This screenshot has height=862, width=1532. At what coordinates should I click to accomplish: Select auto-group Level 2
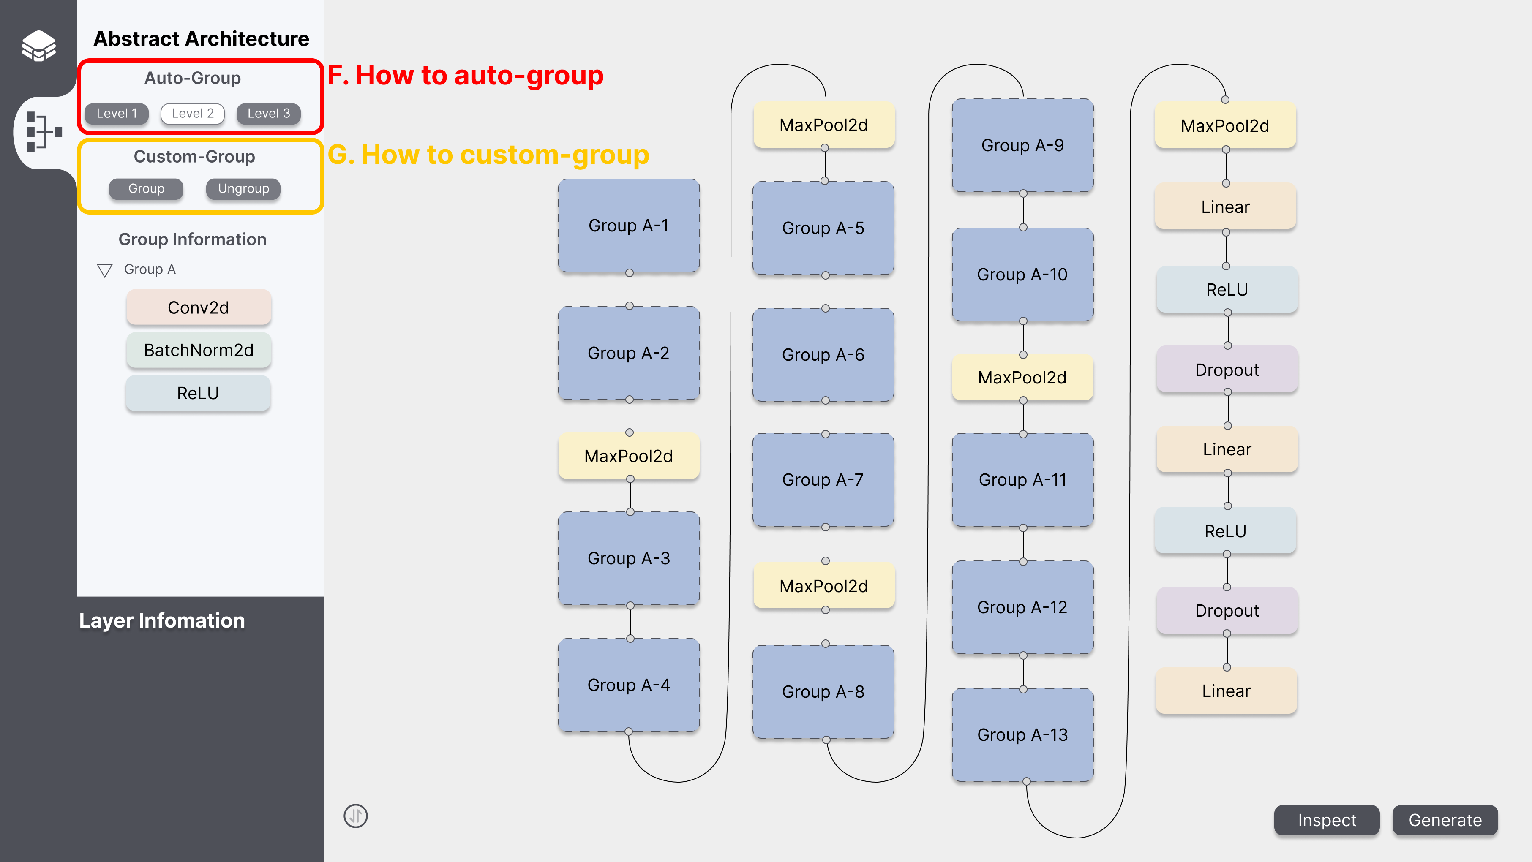click(x=192, y=114)
